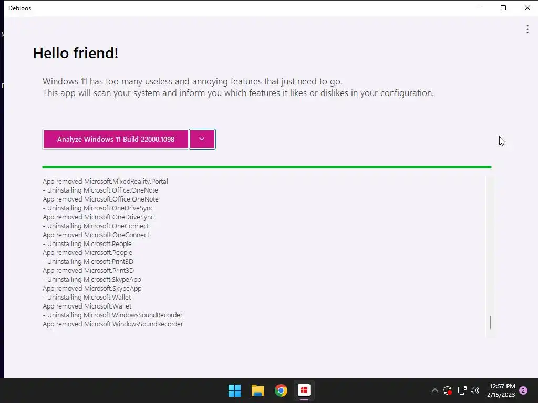
Task: Click the green progress bar
Action: (x=266, y=167)
